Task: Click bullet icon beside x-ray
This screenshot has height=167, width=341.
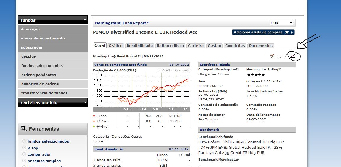Action: tap(24, 148)
